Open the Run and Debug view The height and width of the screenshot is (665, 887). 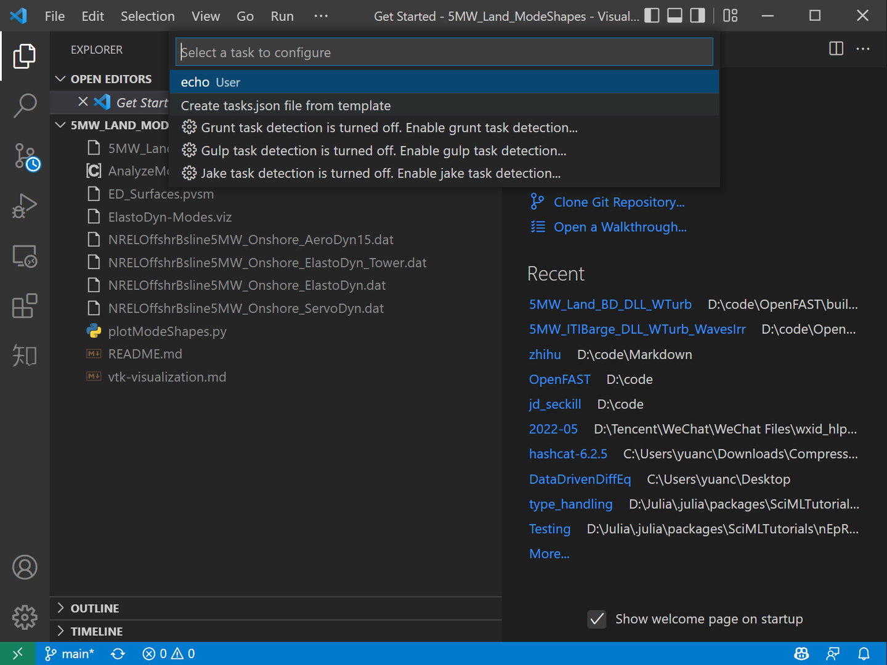[25, 206]
